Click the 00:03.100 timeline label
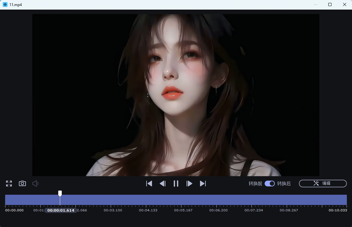The height and width of the screenshot is (227, 352). pos(113,210)
